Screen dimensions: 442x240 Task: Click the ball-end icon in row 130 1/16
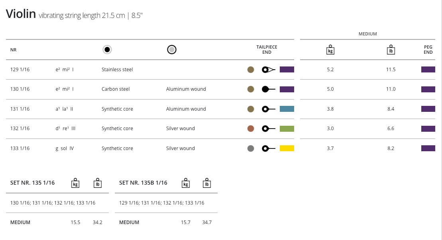(x=268, y=89)
